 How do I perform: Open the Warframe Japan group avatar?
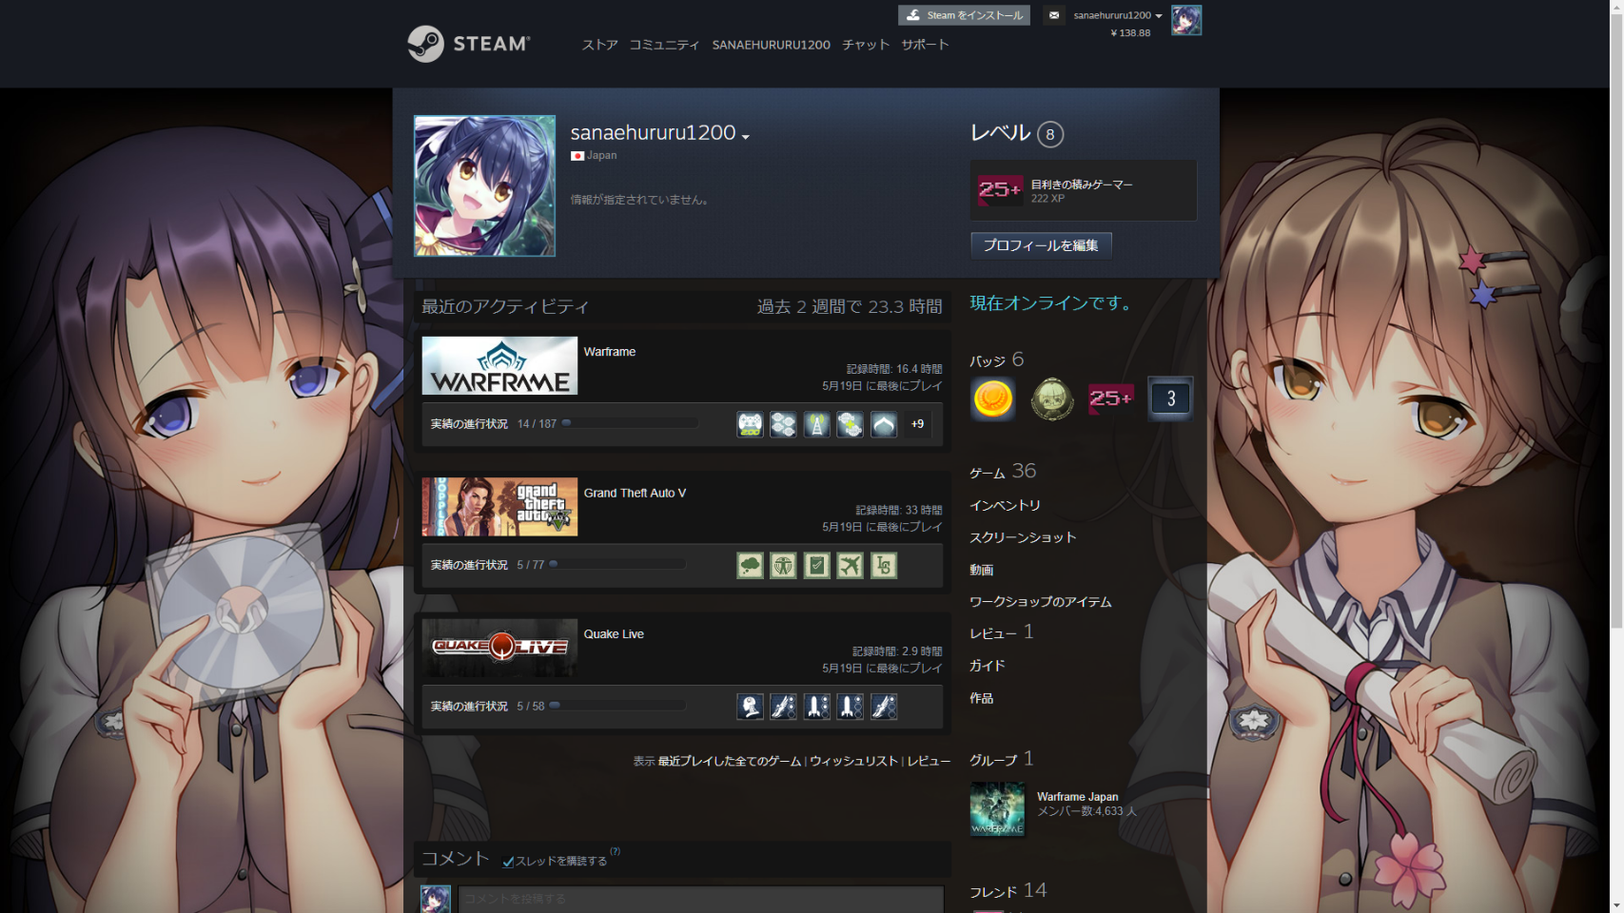point(997,809)
